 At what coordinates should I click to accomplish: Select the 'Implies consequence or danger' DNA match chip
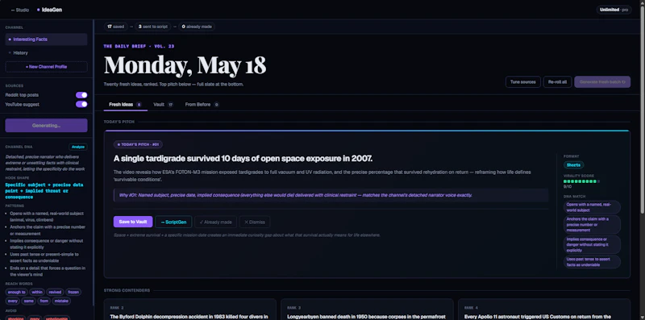(x=592, y=245)
